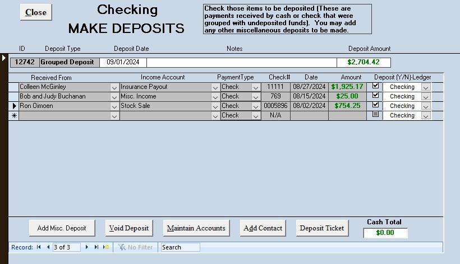Click the No Filter indicator
The width and height of the screenshot is (460, 264).
135,247
